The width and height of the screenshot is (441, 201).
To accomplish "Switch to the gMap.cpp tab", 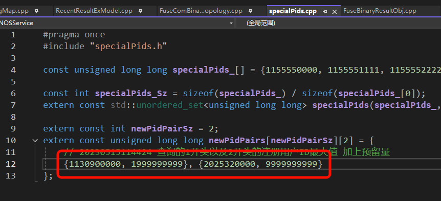I will [14, 11].
